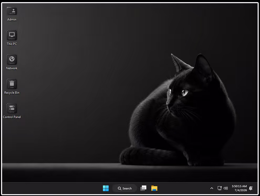Open the Windows Start menu

pyautogui.click(x=106, y=188)
